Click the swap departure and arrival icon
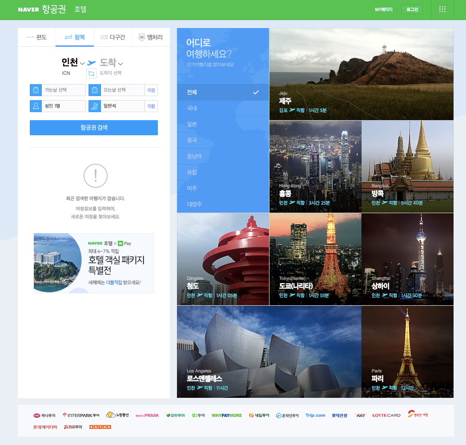This screenshot has height=445, width=466. click(91, 73)
